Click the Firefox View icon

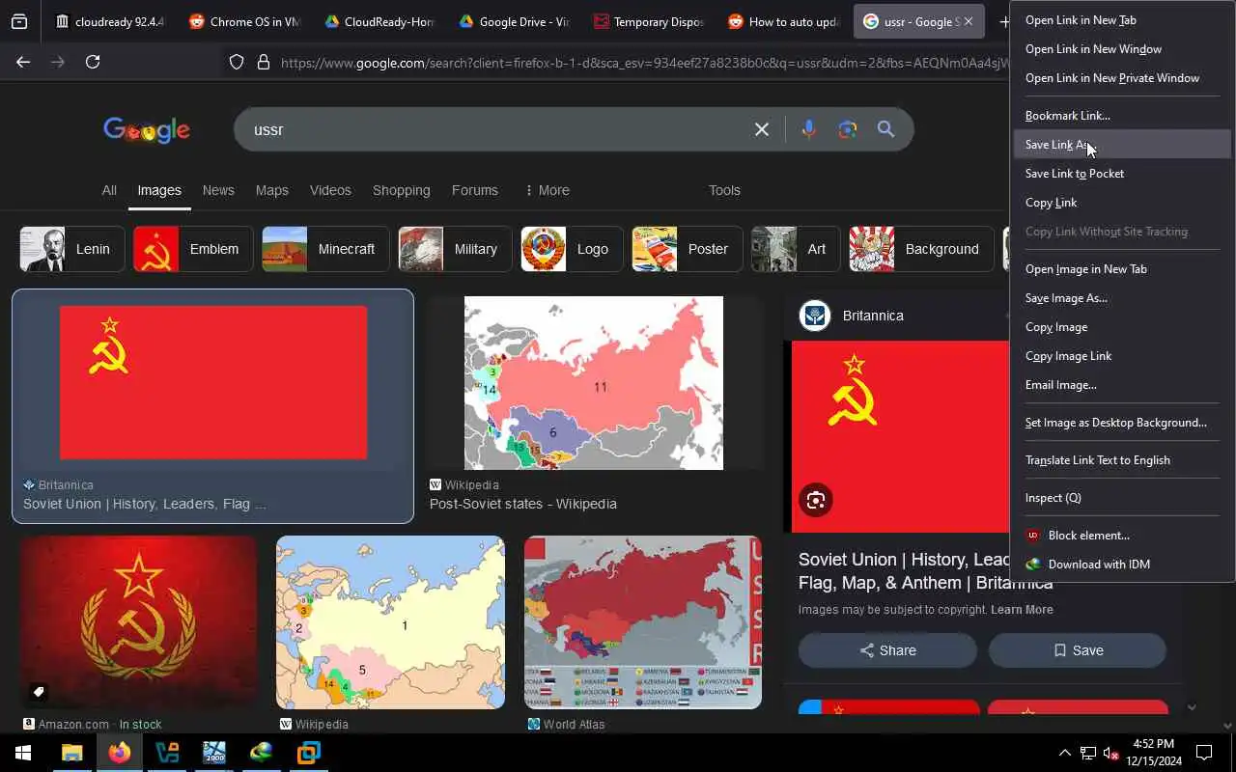pyautogui.click(x=19, y=21)
